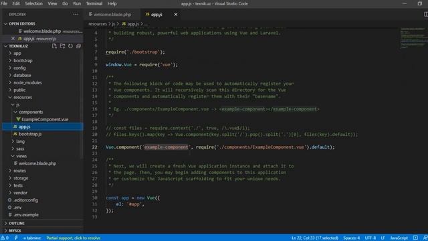
Task: Collapse the TEXNIK.UZ project section
Action: click(x=19, y=46)
